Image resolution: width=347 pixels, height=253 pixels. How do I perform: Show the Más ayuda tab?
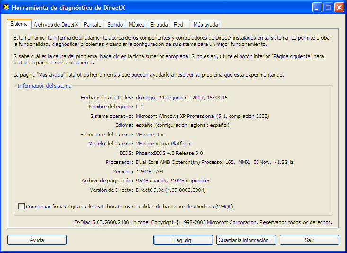(x=205, y=24)
